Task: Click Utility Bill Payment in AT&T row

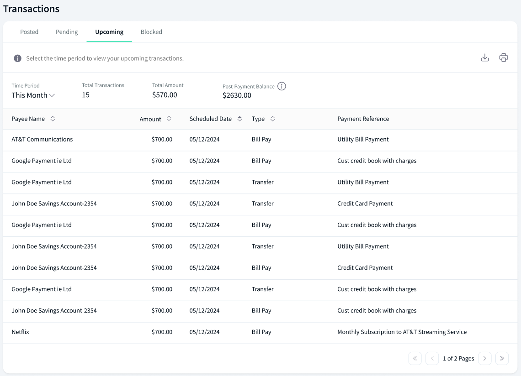Action: click(363, 139)
